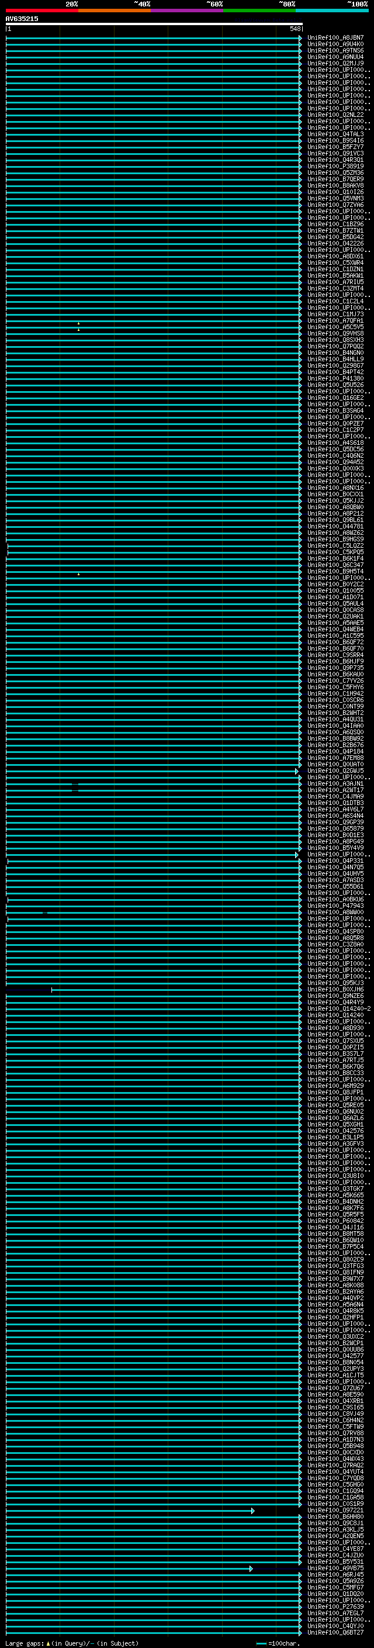Image resolution: width=374 pixels, height=1648 pixels.
Task: Select subject label UniRef100_A8DX61
Action: (335, 257)
